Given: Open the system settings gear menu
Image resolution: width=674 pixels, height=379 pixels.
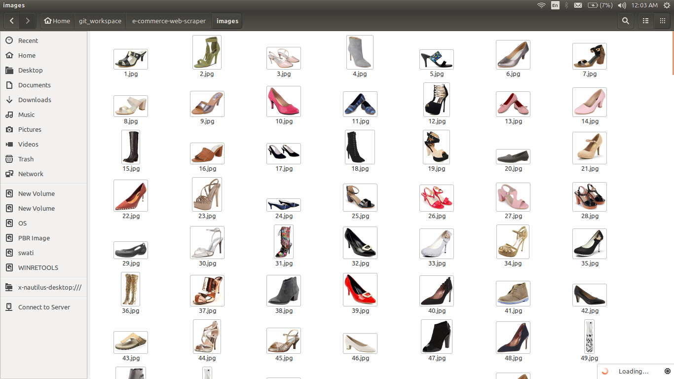Looking at the screenshot, I should click(x=667, y=5).
